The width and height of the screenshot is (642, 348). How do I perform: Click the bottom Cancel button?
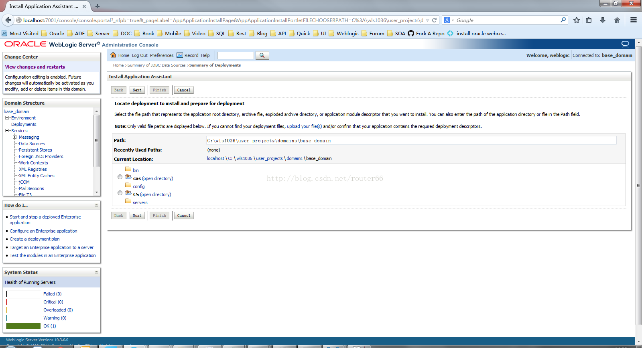point(184,216)
